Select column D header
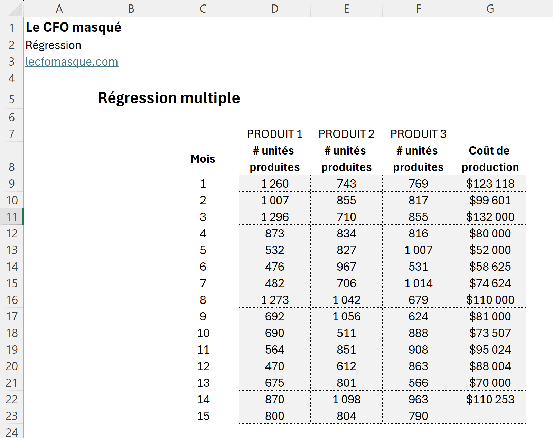This screenshot has height=438, width=553. coord(274,9)
